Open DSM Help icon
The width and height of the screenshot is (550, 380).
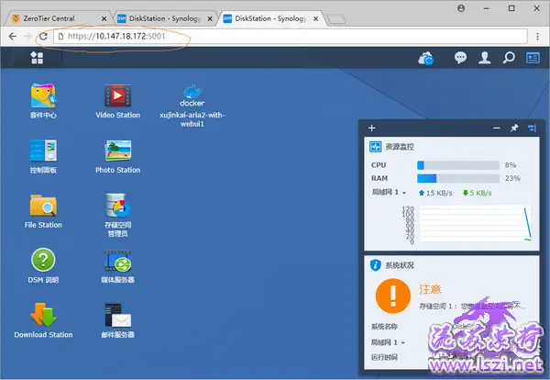43,265
